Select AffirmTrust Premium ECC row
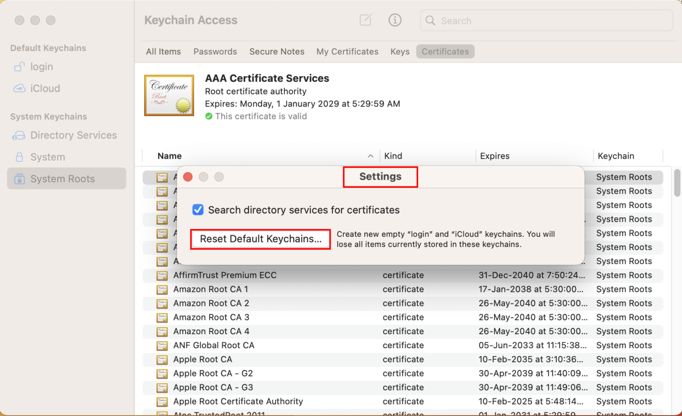Screen dimensions: 682x416 [x=402, y=276]
